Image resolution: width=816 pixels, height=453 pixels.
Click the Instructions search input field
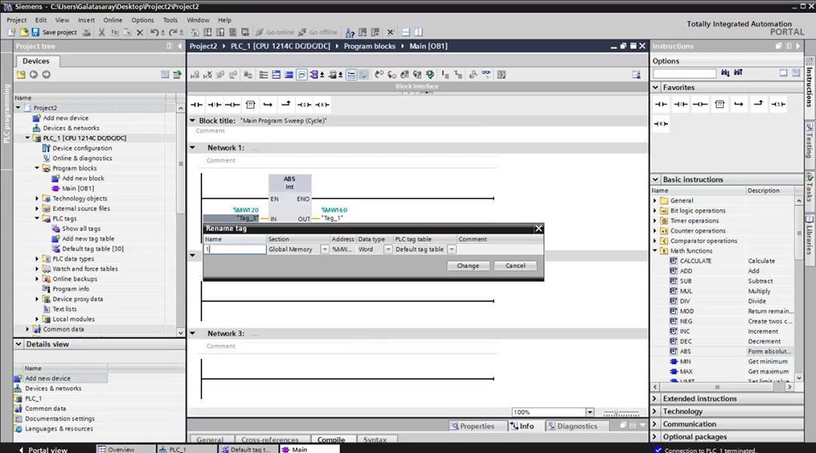(685, 73)
